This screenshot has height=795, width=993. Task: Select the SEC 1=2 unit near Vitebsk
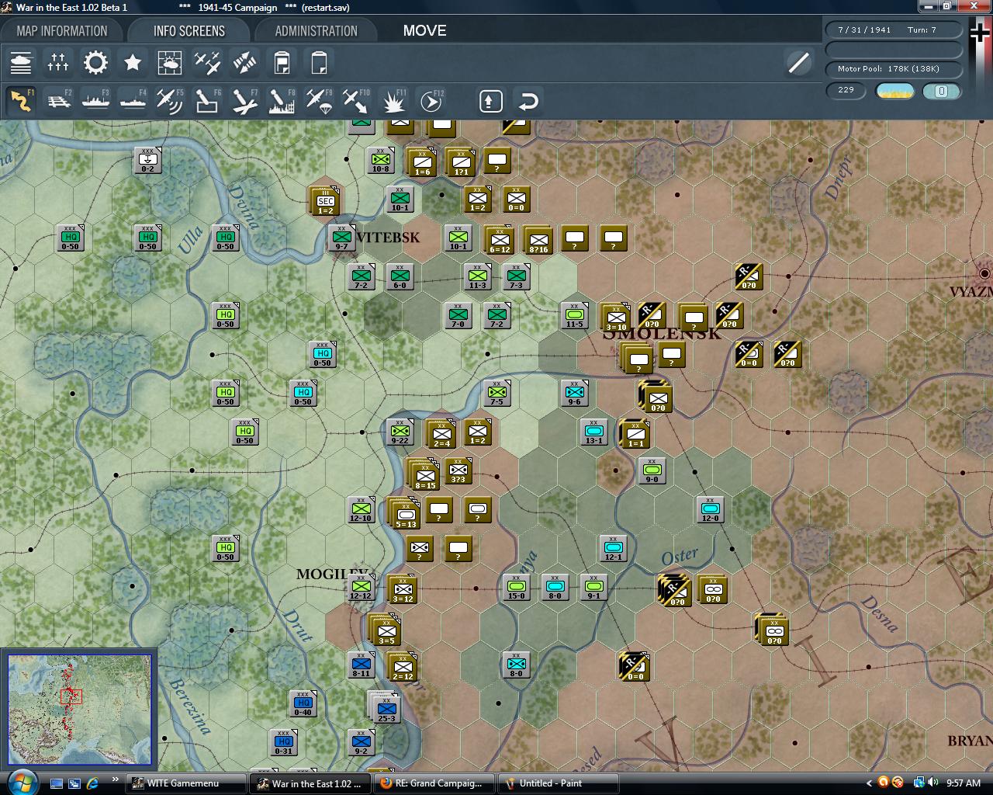325,200
